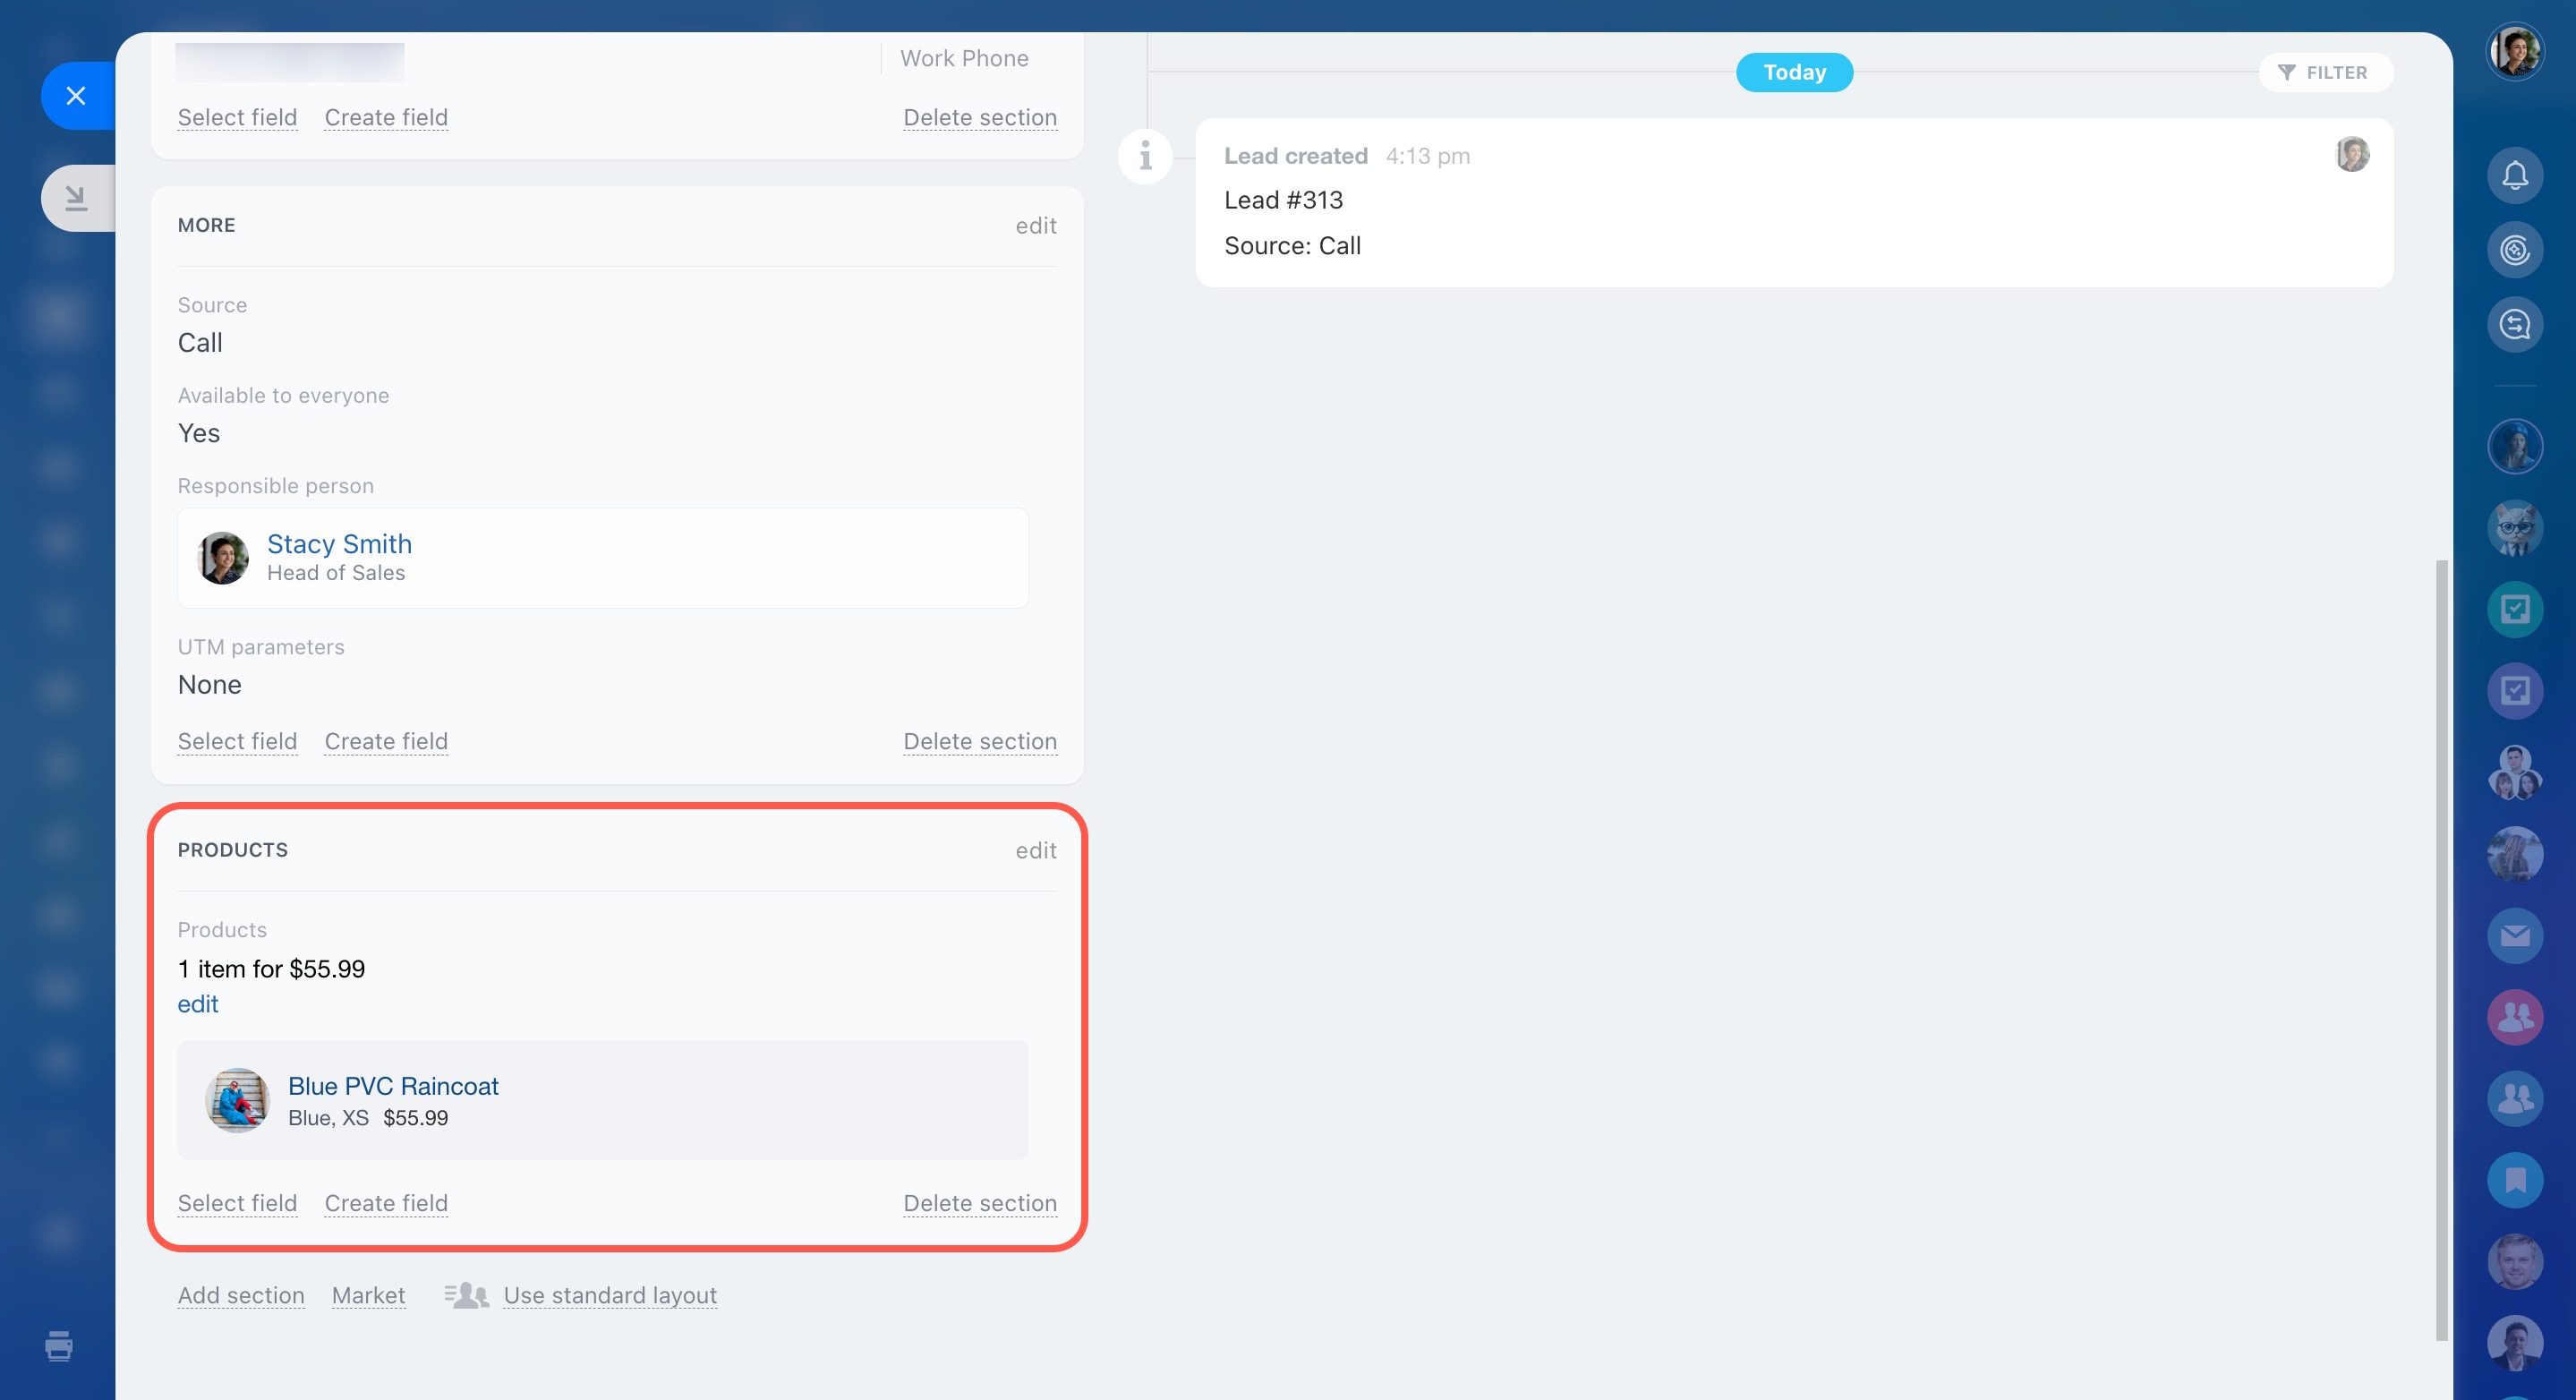Screen dimensions: 2576x1400
Task: Click the pink group contacts icon
Action: pos(2514,1017)
